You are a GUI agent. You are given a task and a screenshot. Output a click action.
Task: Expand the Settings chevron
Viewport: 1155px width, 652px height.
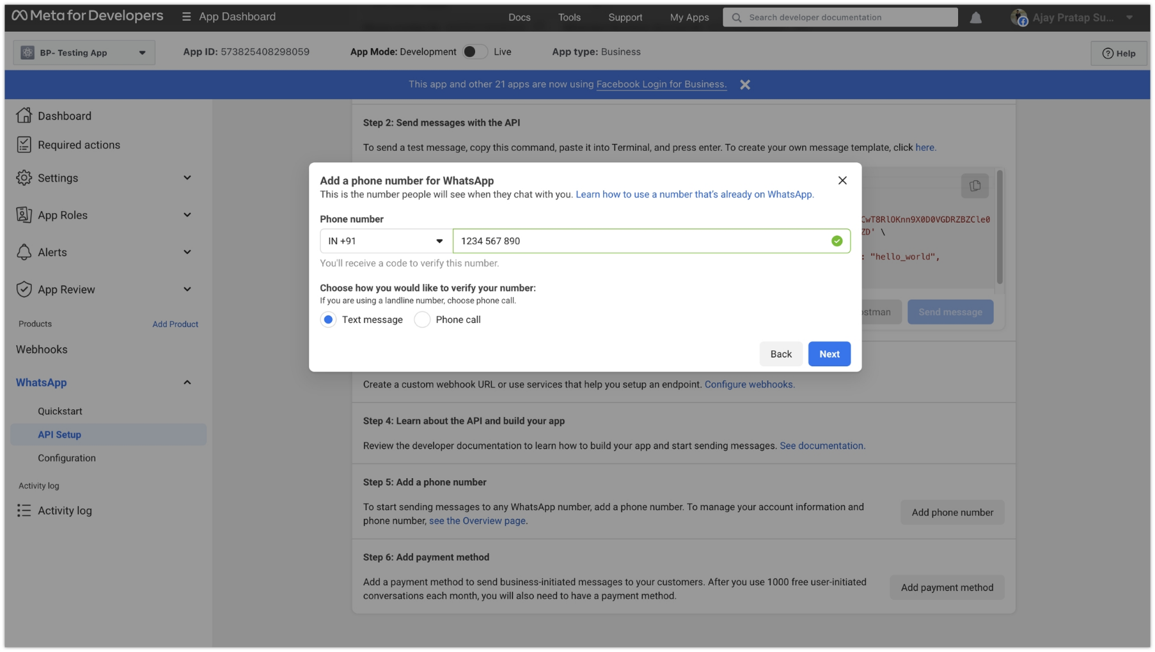[187, 178]
